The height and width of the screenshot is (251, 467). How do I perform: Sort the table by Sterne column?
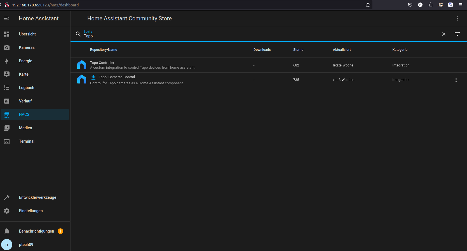tap(298, 50)
